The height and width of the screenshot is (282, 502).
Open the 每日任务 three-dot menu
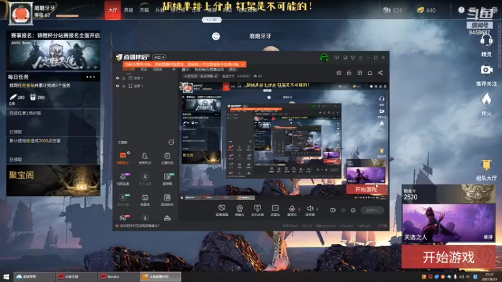point(90,76)
